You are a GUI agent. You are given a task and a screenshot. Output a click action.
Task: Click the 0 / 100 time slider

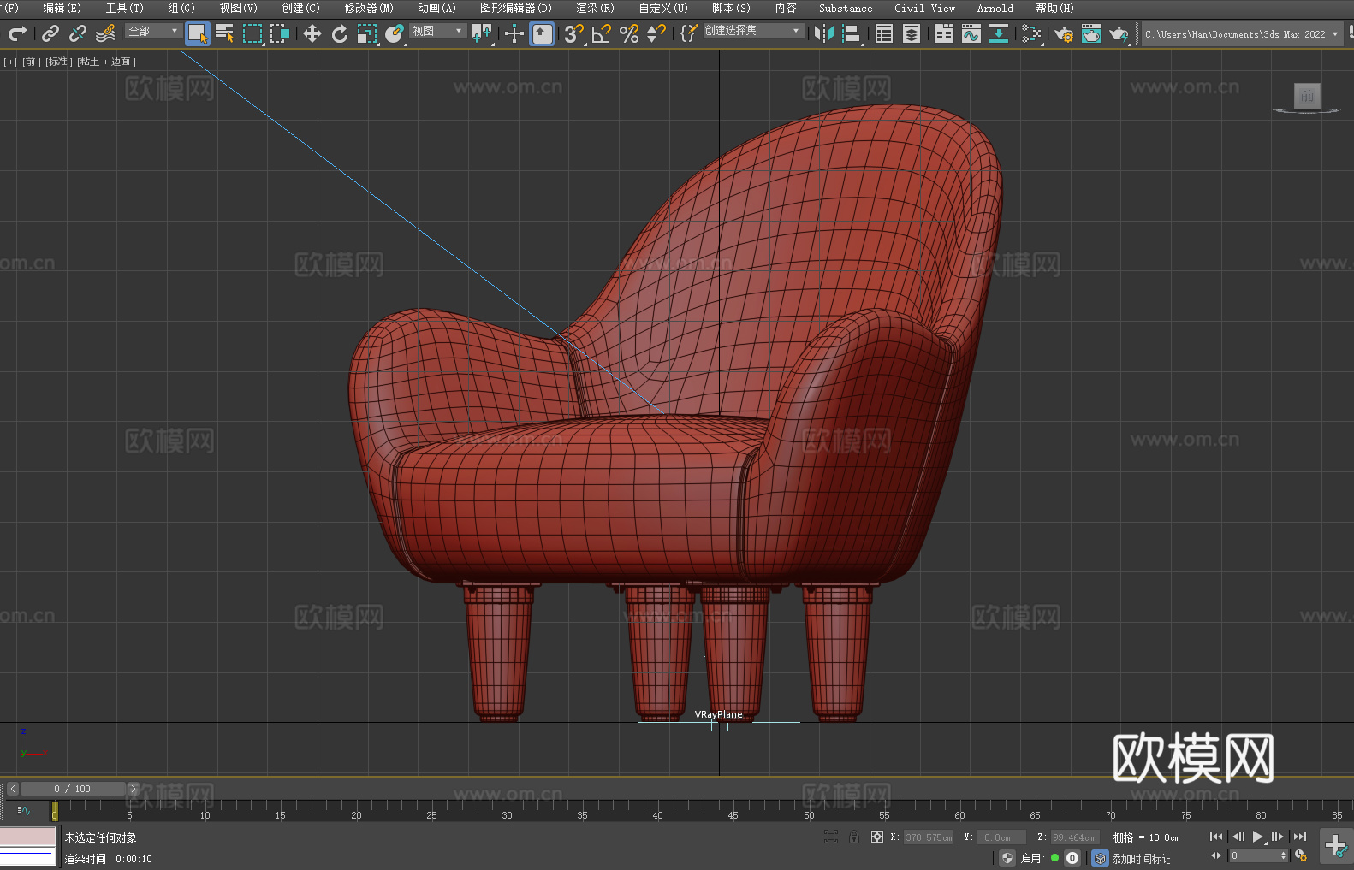[x=73, y=789]
